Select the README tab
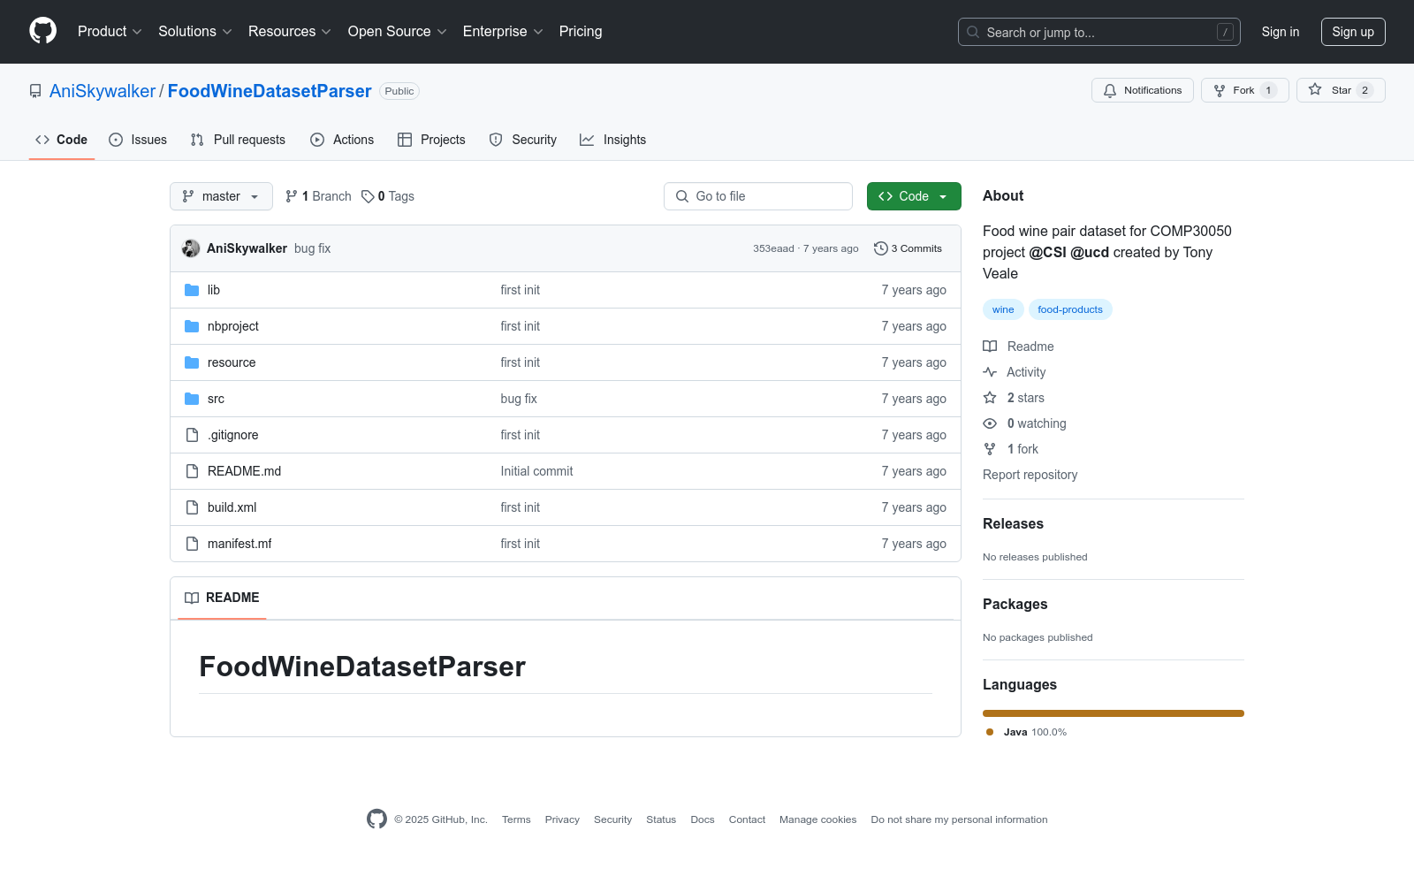The width and height of the screenshot is (1414, 884). pos(222,598)
